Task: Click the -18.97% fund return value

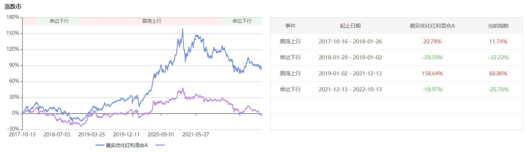Action: 432,89
